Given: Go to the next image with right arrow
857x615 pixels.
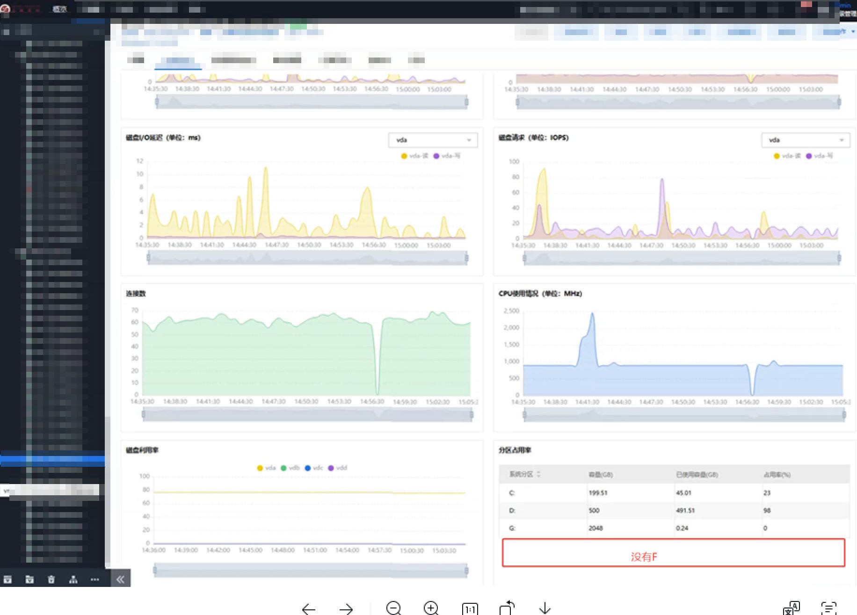Looking at the screenshot, I should pyautogui.click(x=346, y=608).
